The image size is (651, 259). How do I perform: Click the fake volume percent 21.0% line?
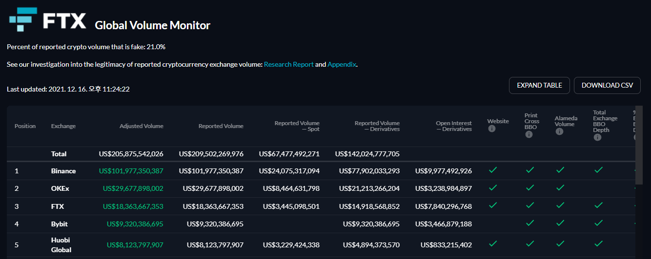[86, 47]
